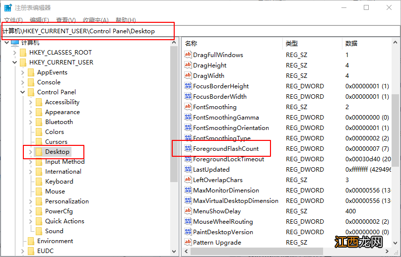401x257 pixels.
Task: Click the Colors folder icon
Action: (x=39, y=132)
